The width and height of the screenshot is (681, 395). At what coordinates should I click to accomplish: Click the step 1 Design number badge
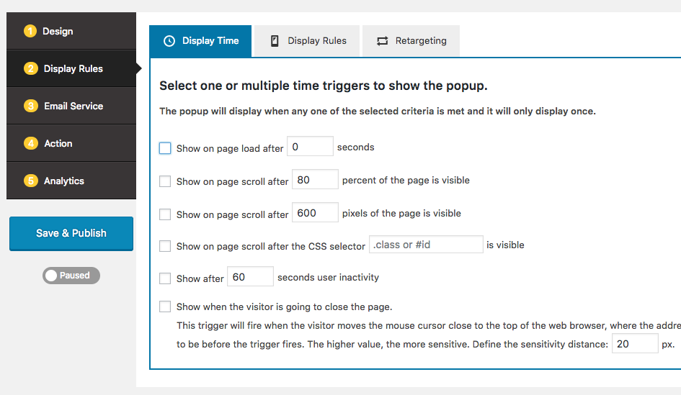click(x=30, y=31)
